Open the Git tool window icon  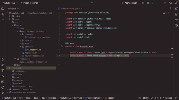point(3,93)
